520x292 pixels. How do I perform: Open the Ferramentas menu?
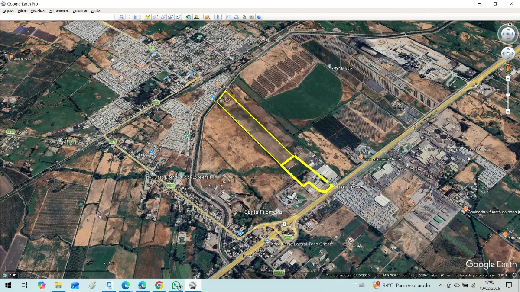click(x=59, y=10)
